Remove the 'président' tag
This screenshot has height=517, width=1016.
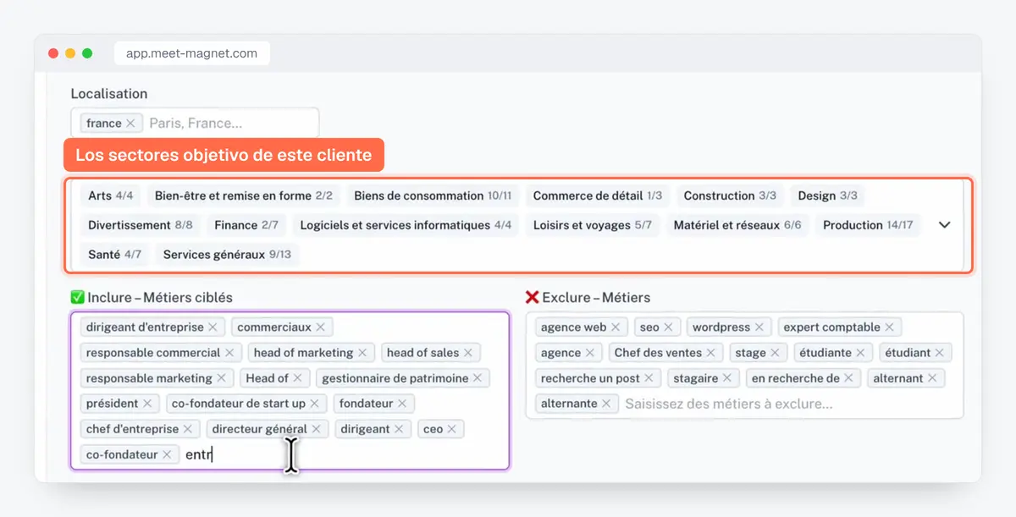click(147, 404)
